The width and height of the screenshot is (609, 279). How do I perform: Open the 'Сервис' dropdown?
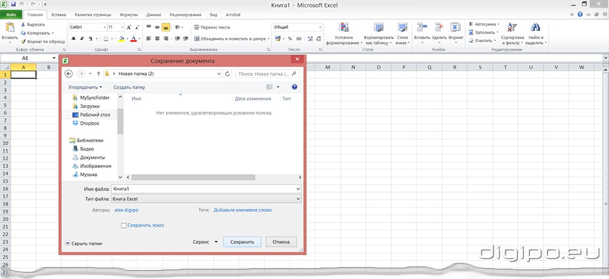(205, 242)
